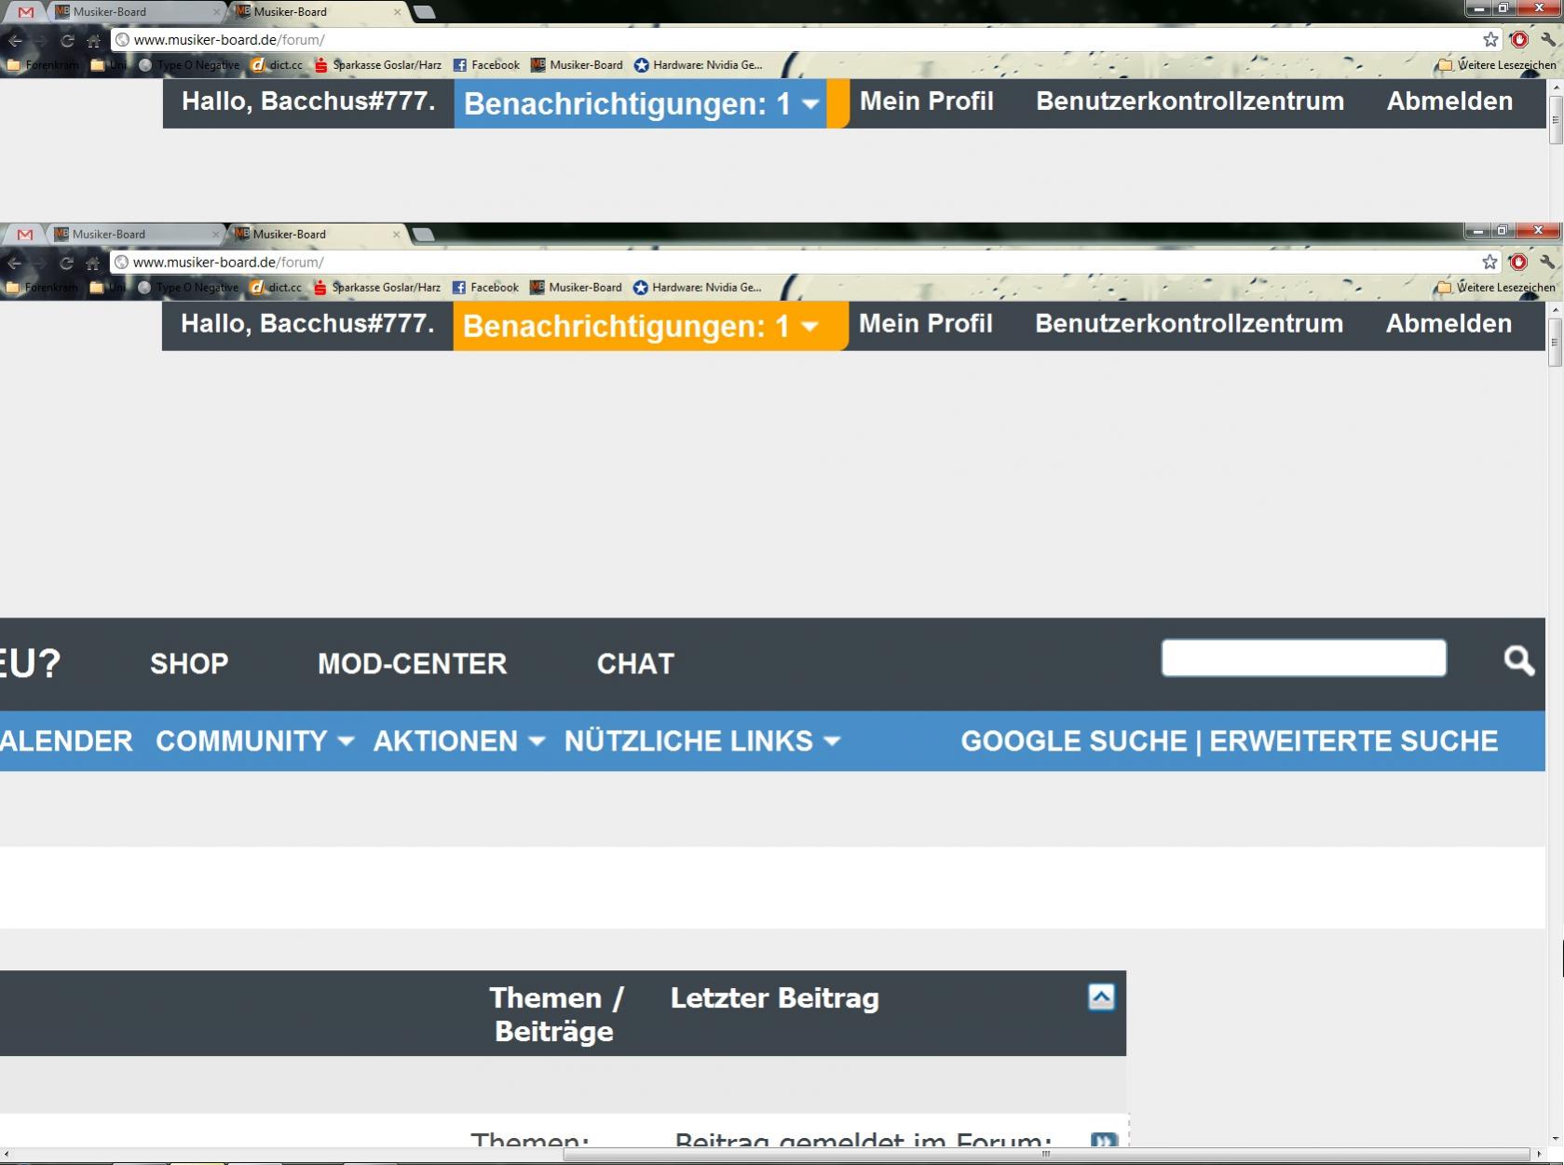Open the Musiker-Board bookmark in upper browser
Viewport: 1564px width, 1165px height.
[x=577, y=65]
